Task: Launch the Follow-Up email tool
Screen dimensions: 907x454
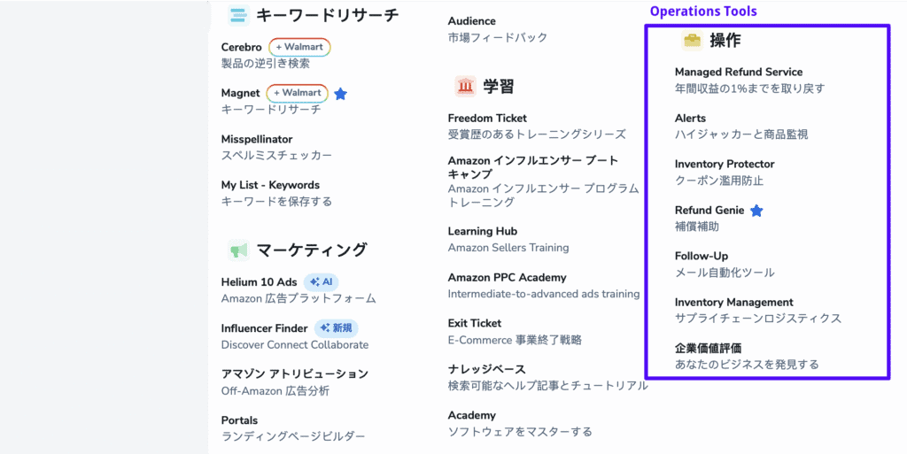Action: pyautogui.click(x=702, y=256)
